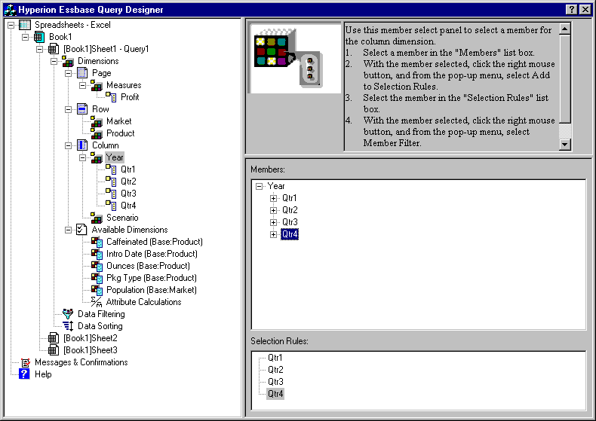Click the member select panel illustration
The height and width of the screenshot is (421, 596).
coord(295,58)
